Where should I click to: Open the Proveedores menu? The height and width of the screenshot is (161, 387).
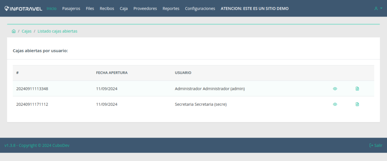145,8
